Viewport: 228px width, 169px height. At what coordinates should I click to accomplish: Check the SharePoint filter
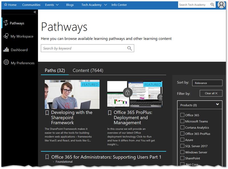[182, 158]
